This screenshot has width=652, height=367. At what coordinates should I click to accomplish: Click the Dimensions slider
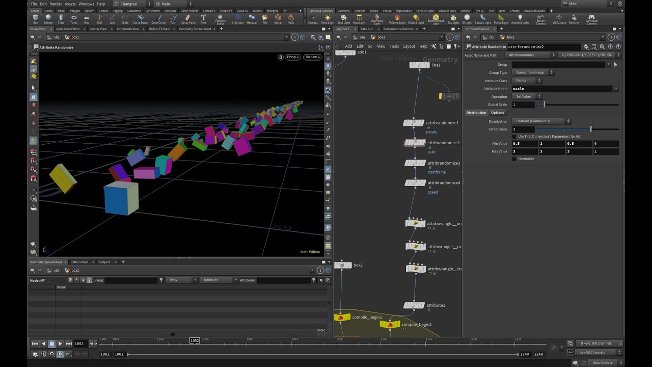click(x=577, y=129)
